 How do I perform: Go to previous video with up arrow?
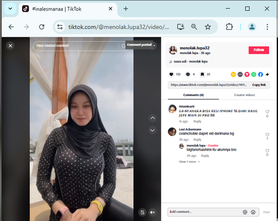(152, 118)
